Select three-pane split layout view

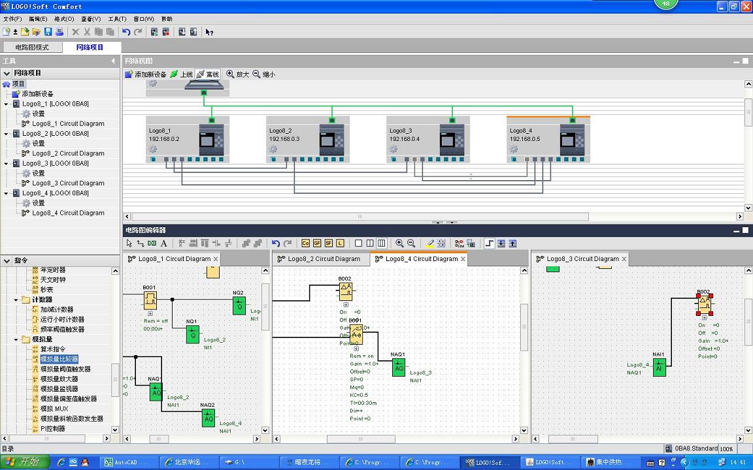(x=381, y=243)
